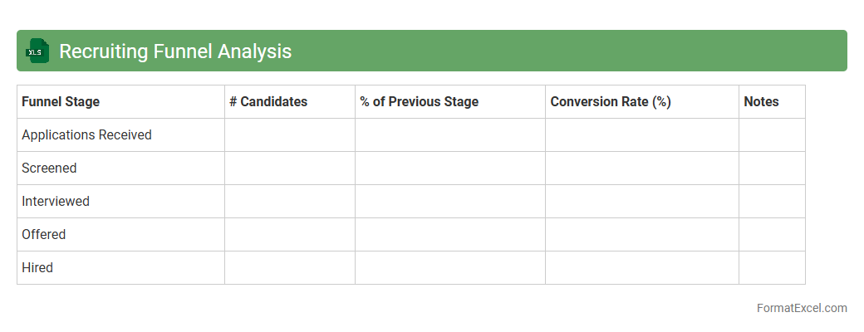The width and height of the screenshot is (864, 332).
Task: Open the FormatExcel.com link
Action: [801, 308]
